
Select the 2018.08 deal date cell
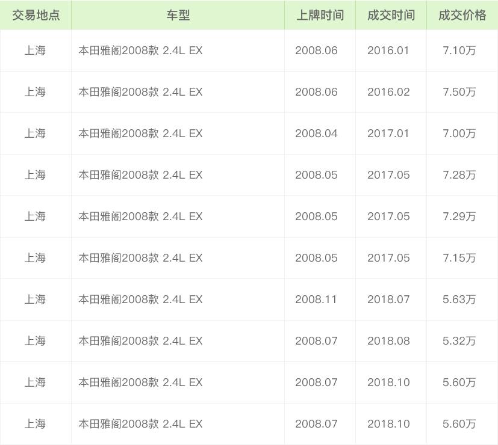click(x=388, y=341)
